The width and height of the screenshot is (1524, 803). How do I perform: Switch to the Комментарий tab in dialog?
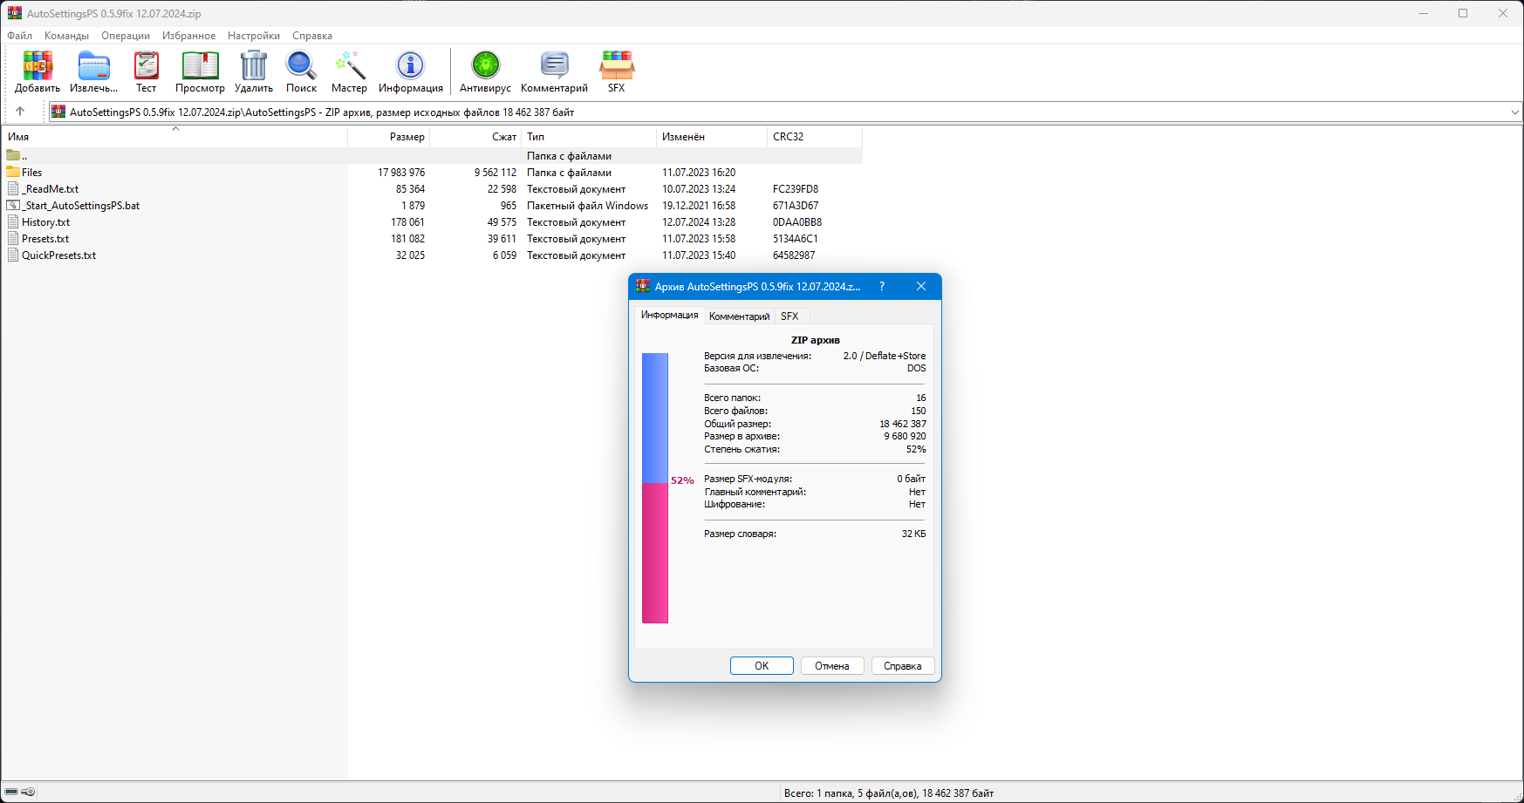[739, 316]
